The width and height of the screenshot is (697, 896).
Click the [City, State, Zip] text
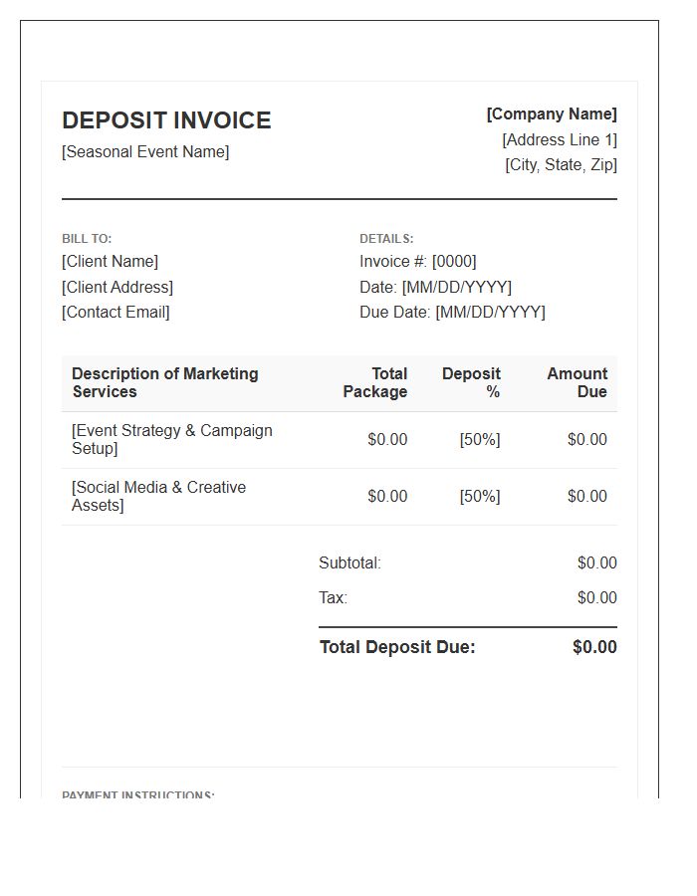(x=561, y=165)
